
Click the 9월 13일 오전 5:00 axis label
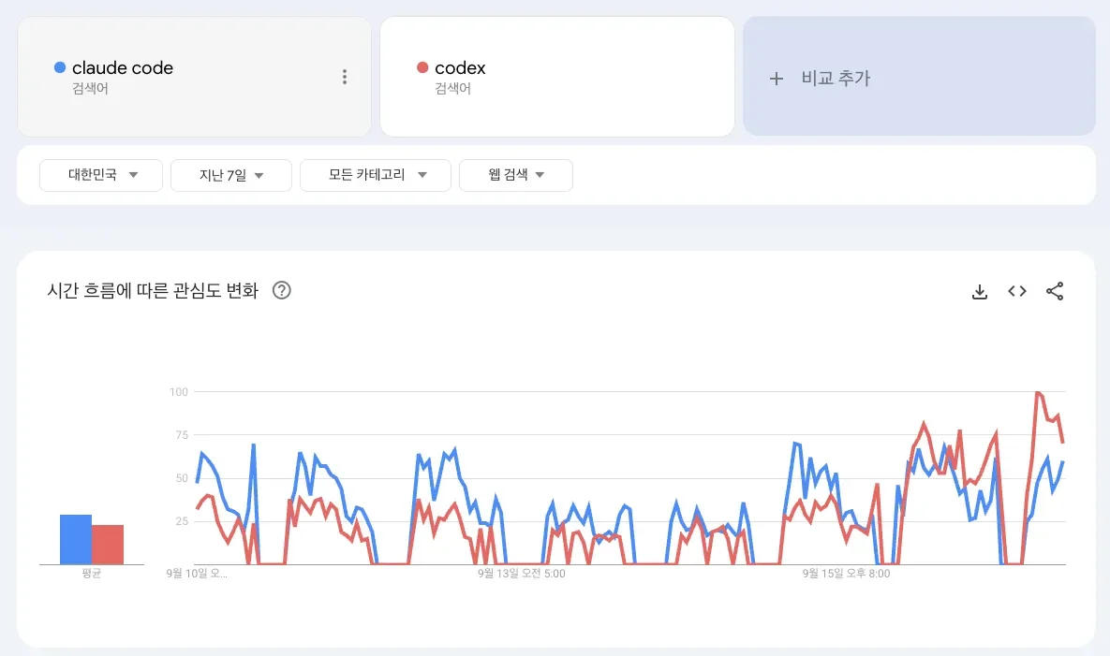521,574
